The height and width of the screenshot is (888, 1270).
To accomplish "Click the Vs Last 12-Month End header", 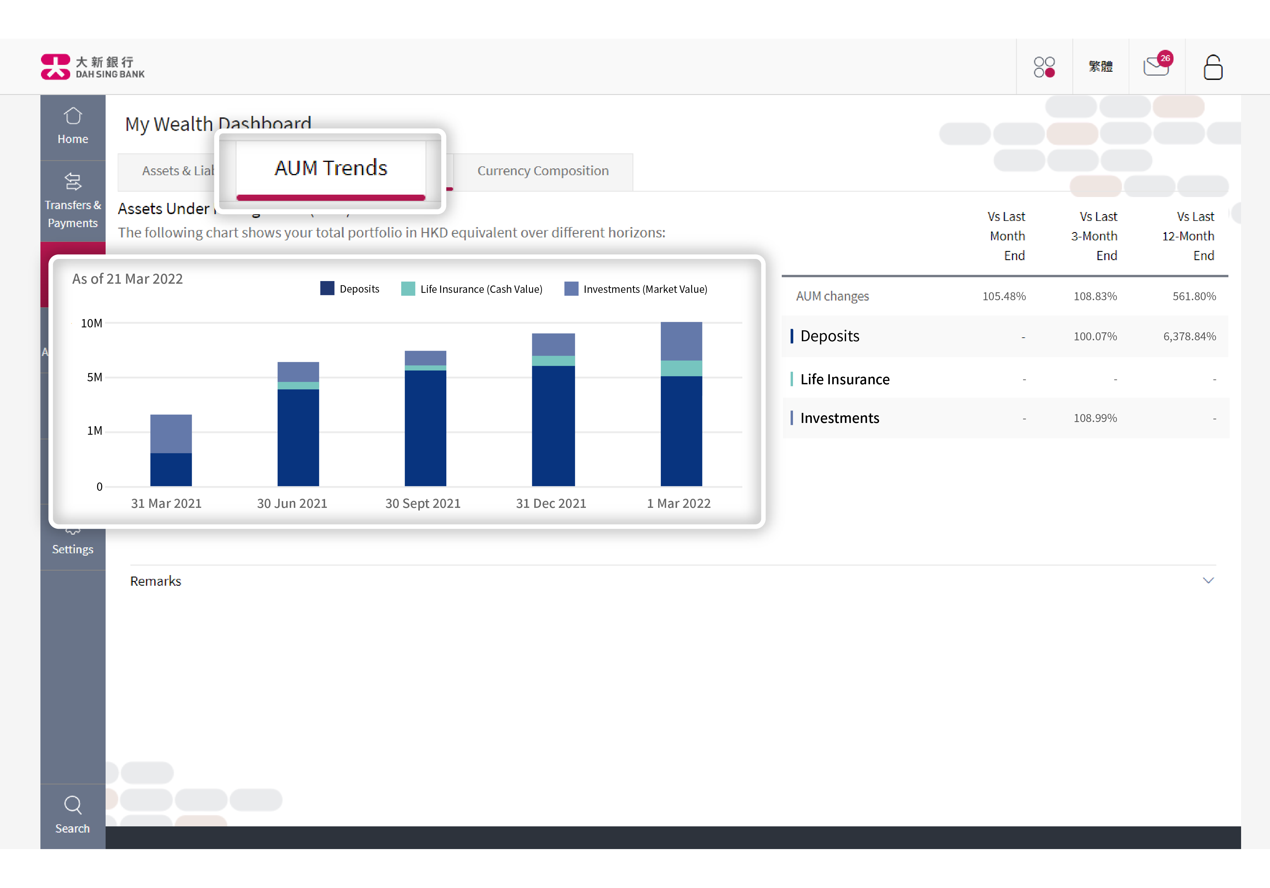I will pyautogui.click(x=1188, y=236).
